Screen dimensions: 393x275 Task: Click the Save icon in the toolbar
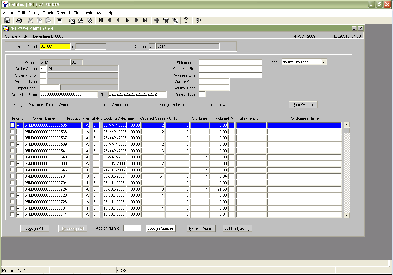(7, 20)
